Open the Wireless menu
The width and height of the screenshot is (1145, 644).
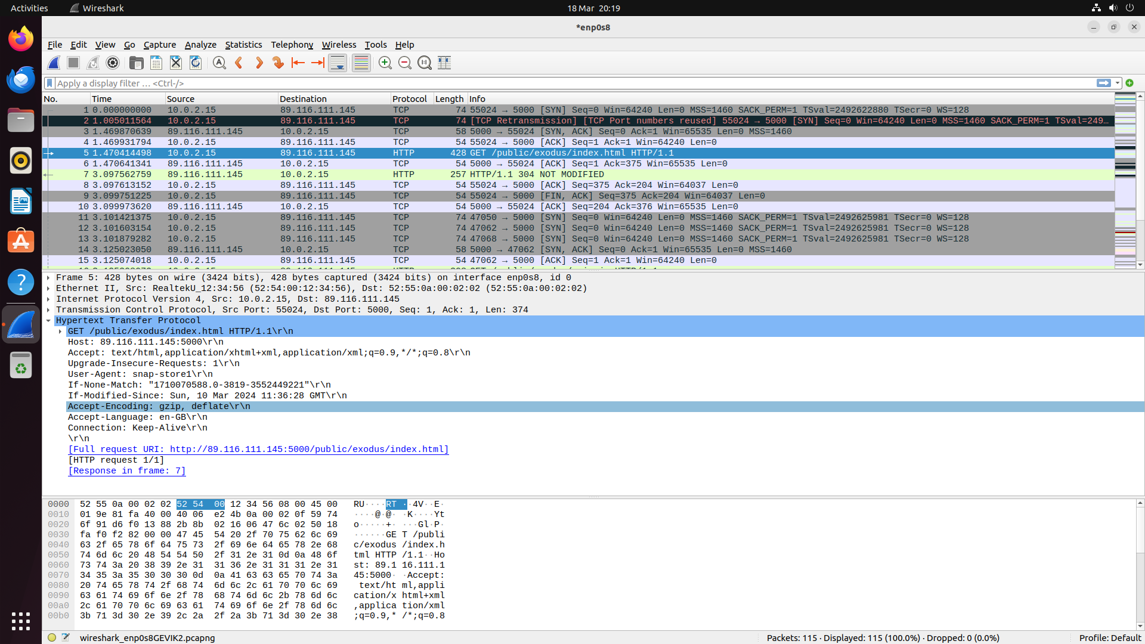click(339, 45)
